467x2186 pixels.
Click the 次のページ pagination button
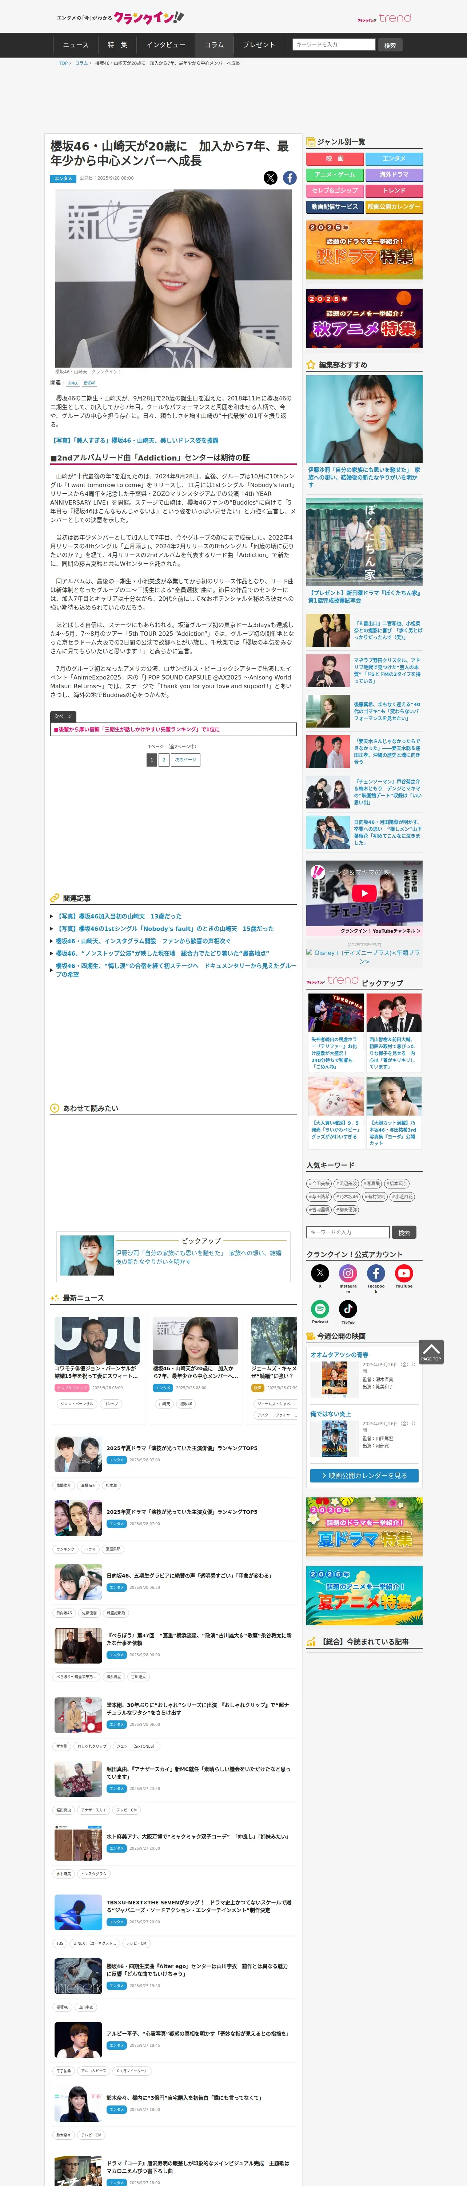pos(185,760)
